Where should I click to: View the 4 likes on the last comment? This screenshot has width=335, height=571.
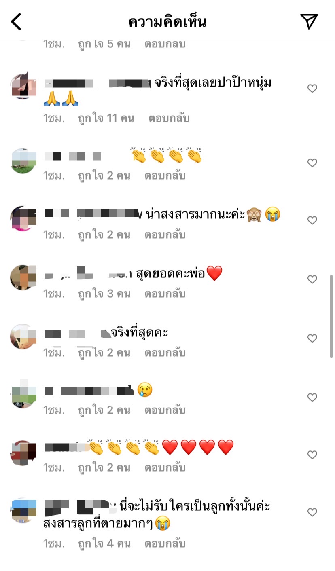104,544
